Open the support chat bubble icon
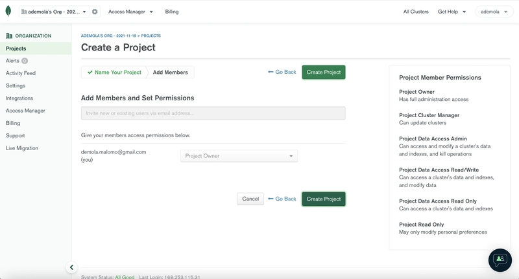Viewport: 519px width, 279px height. [x=500, y=260]
